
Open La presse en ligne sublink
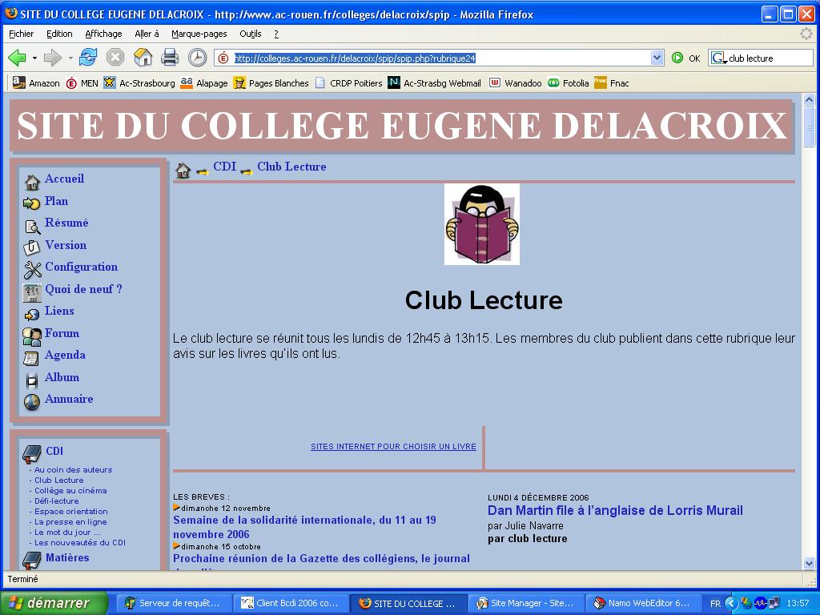(x=70, y=522)
